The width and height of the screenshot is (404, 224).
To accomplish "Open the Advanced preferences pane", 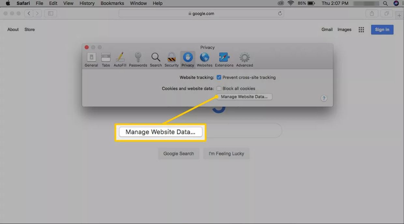I will [244, 59].
